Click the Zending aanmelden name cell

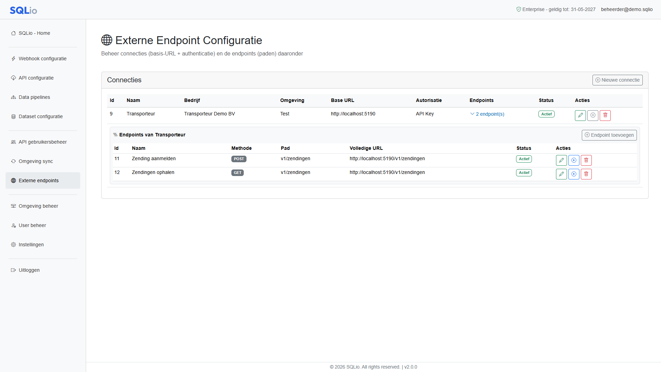(x=154, y=158)
